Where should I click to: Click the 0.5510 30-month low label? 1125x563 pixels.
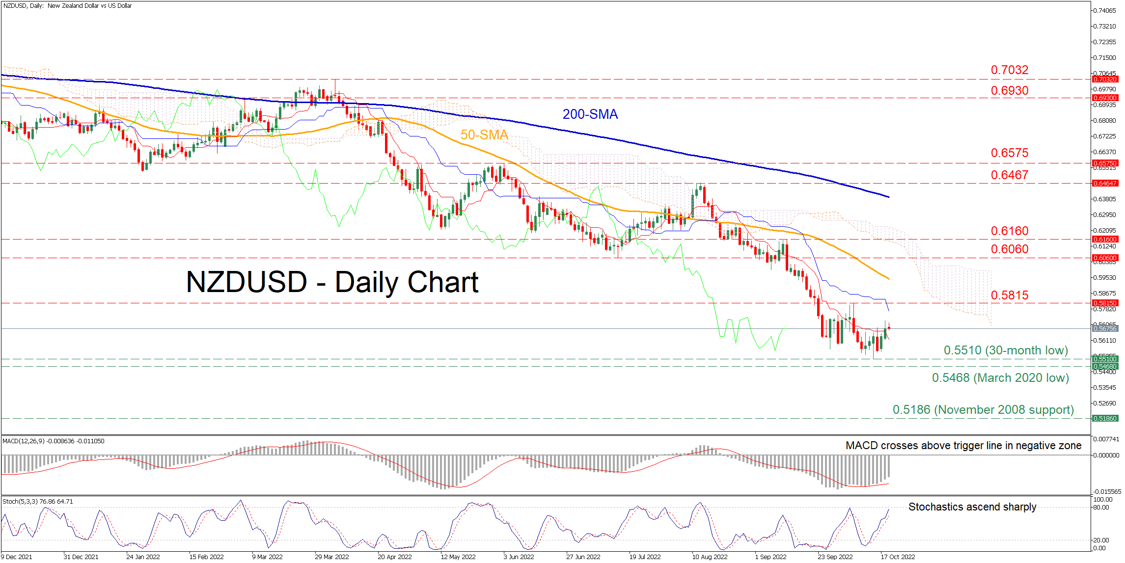1006,350
